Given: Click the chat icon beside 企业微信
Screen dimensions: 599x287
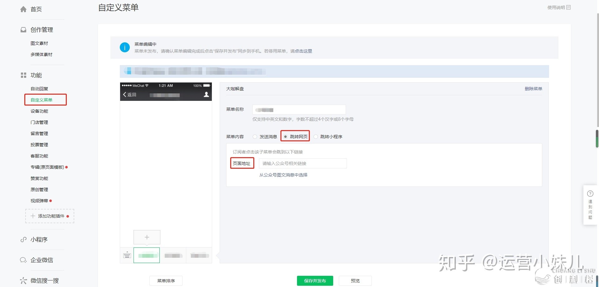Looking at the screenshot, I should pyautogui.click(x=23, y=260).
